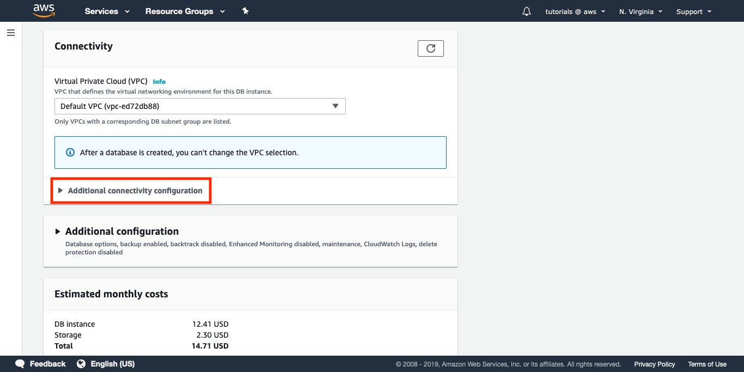The height and width of the screenshot is (372, 744).
Task: Open the Support menu
Action: (693, 11)
